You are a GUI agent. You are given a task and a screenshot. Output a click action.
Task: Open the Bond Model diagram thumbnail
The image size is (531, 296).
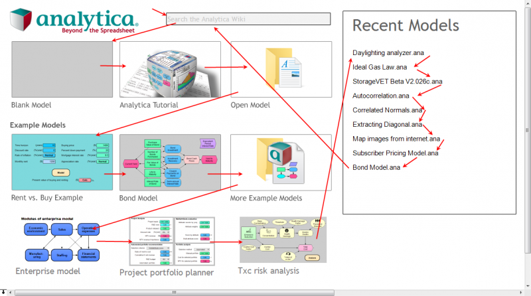point(170,162)
